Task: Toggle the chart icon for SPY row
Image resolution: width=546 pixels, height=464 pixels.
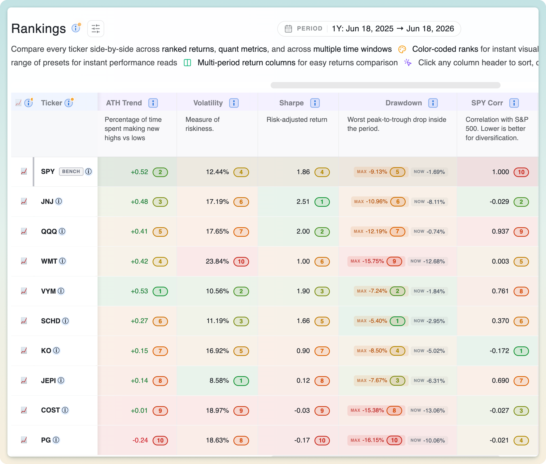Action: pos(24,171)
